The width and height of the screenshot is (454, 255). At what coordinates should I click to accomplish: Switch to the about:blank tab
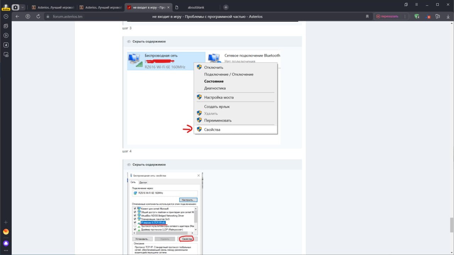[x=196, y=7]
